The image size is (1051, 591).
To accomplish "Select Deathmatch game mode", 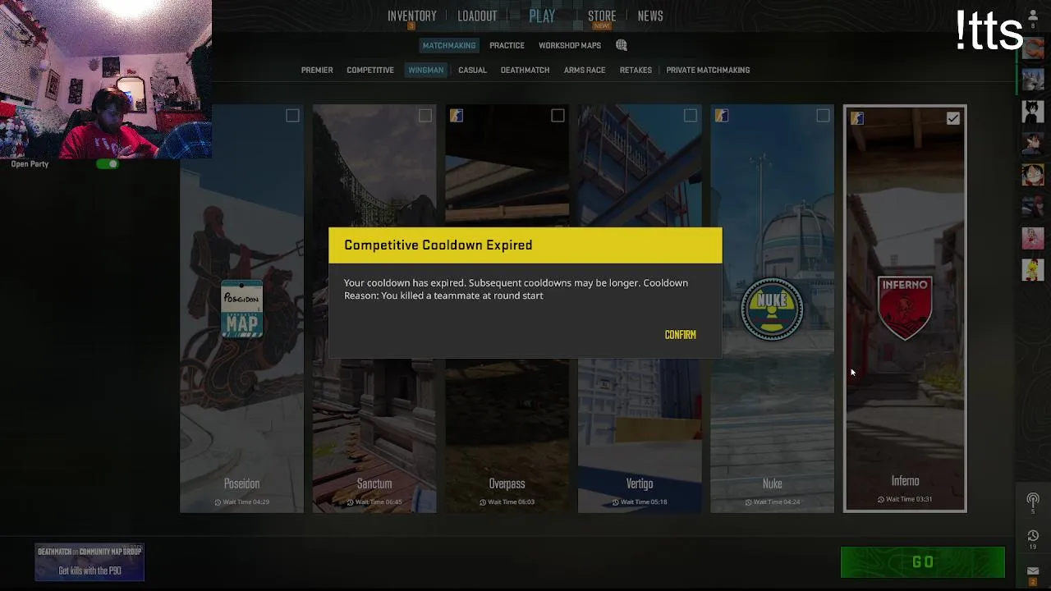I will tap(525, 70).
